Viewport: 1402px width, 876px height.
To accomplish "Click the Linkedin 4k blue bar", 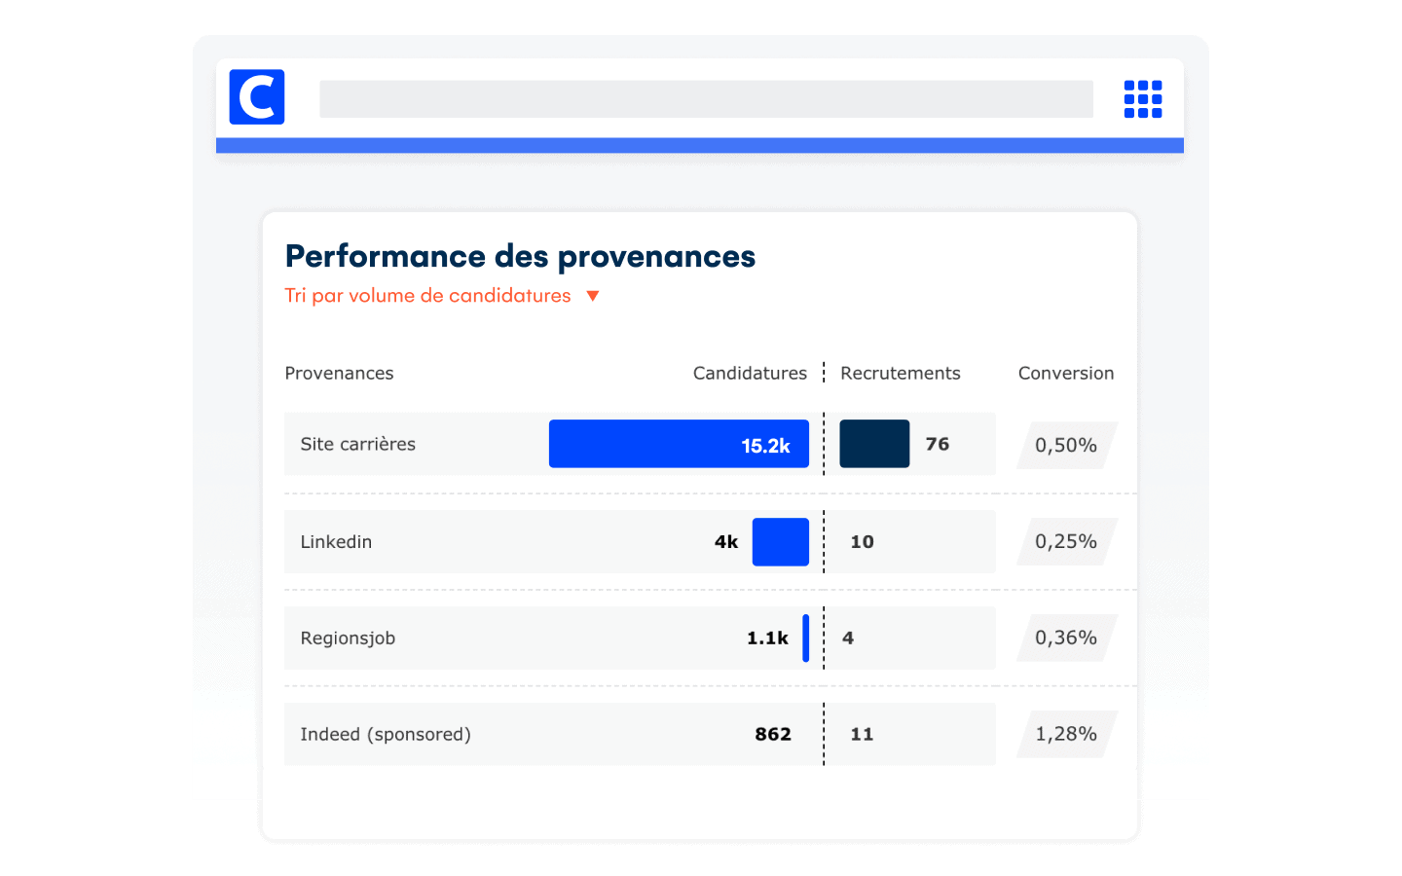I will (x=781, y=542).
